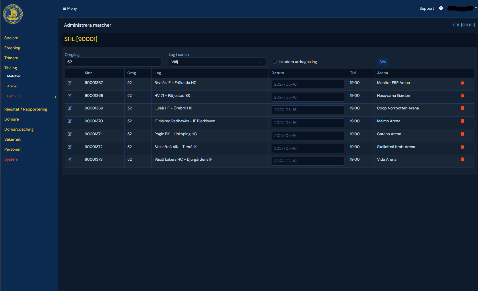Focus the Omgång input field

[113, 62]
